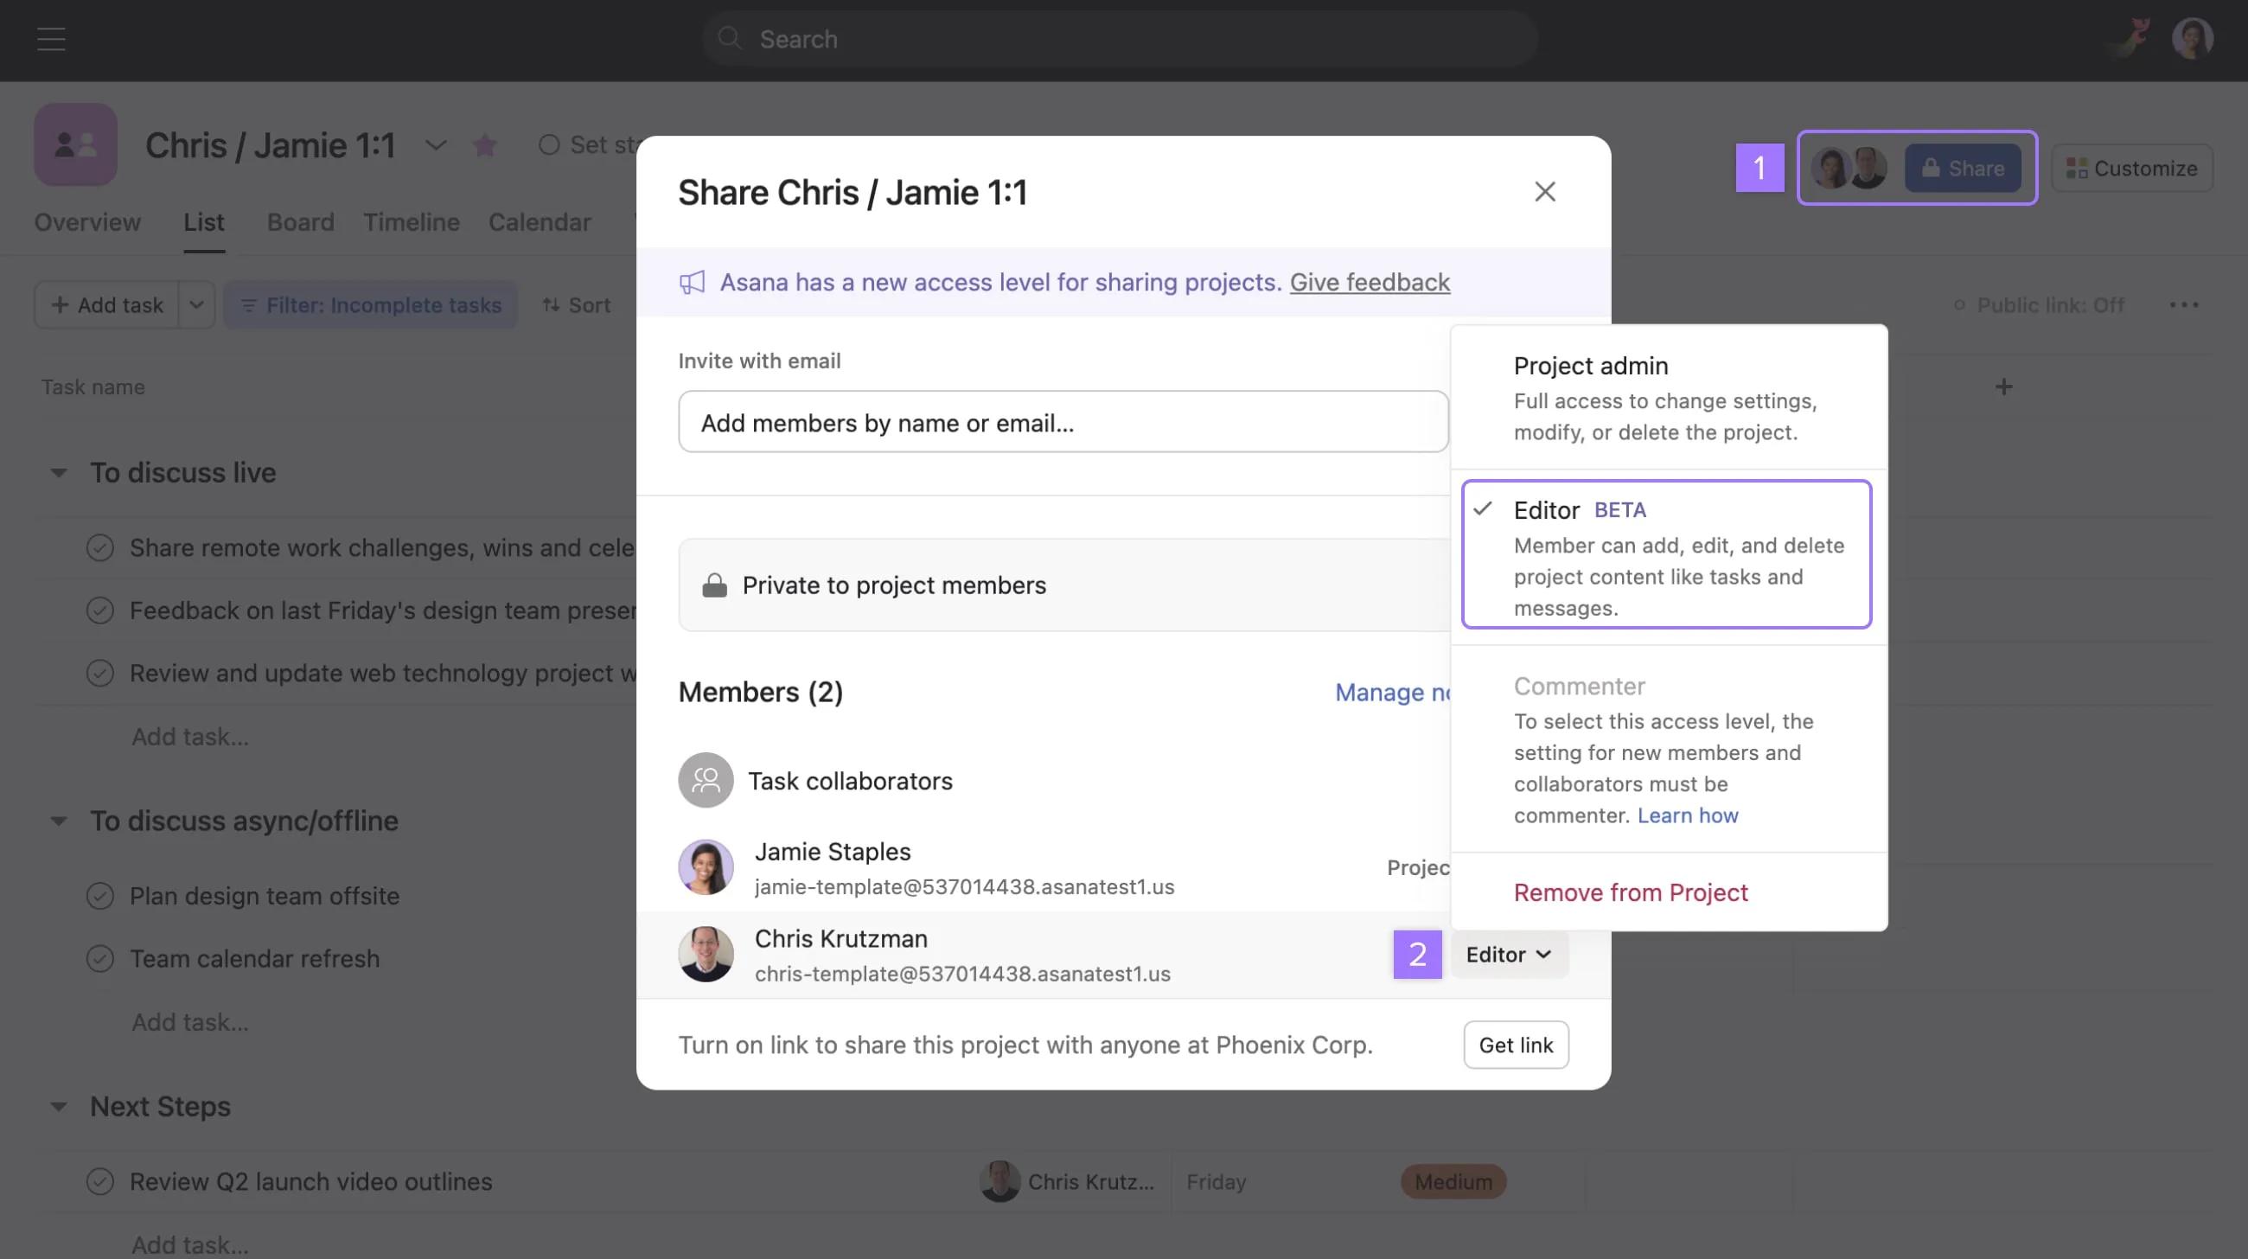Click the purple project icon tile
The height and width of the screenshot is (1259, 2248).
[76, 144]
